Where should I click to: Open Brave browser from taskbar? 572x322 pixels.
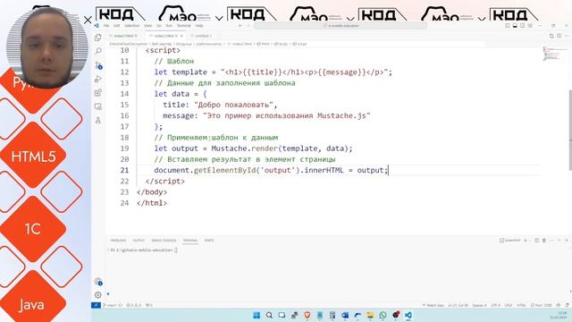coord(307,315)
